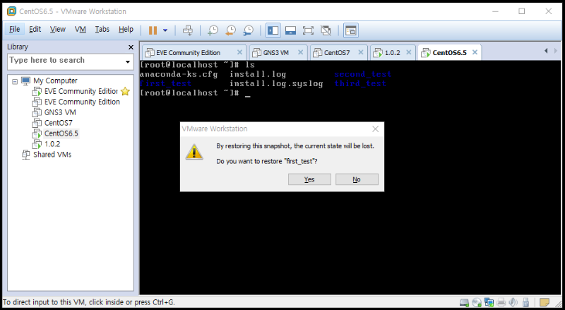Click Yes to restore first_test snapshot
This screenshot has width=565, height=310.
coord(309,179)
